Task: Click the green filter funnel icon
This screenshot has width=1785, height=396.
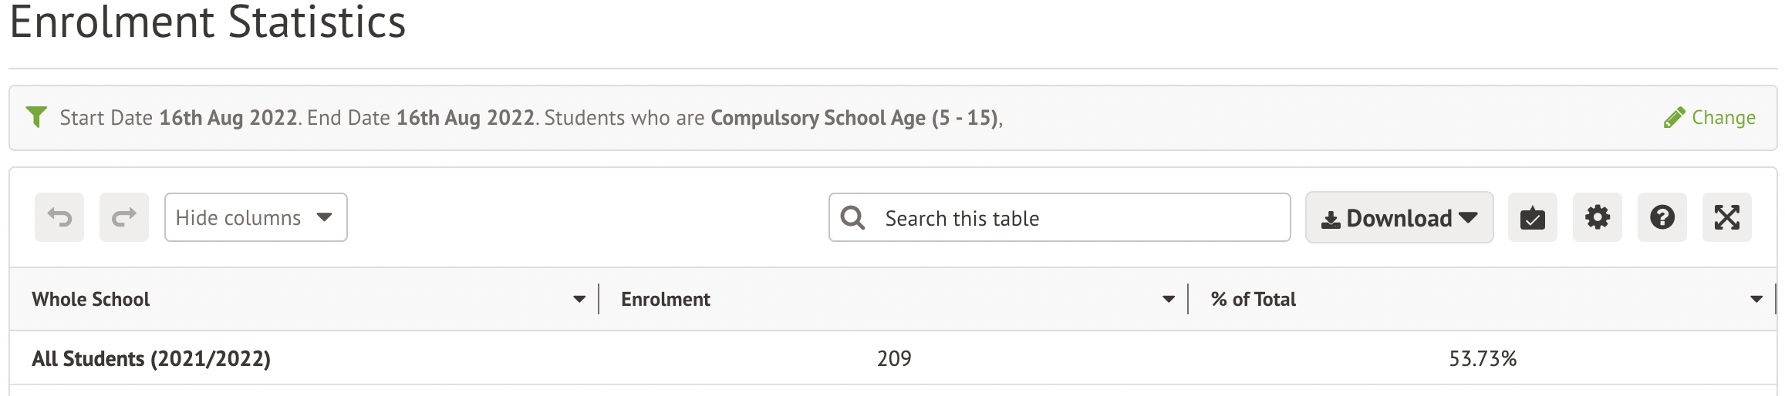Action: (x=36, y=117)
